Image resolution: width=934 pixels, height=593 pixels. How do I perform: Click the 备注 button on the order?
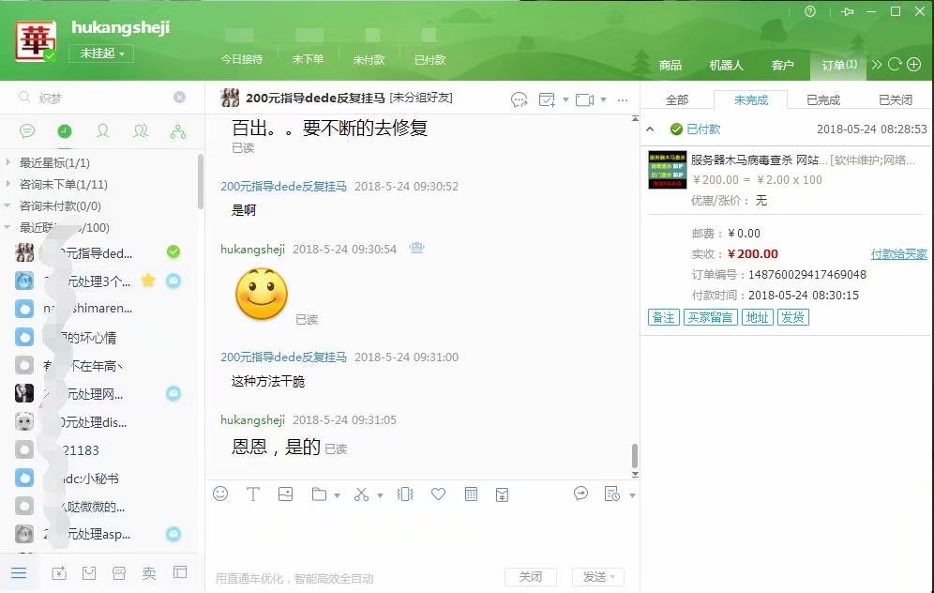663,317
